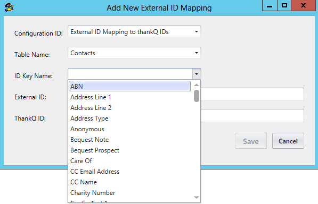This screenshot has width=318, height=204.
Task: Minimize the Add New External ID Mapping window
Action: [270, 5]
